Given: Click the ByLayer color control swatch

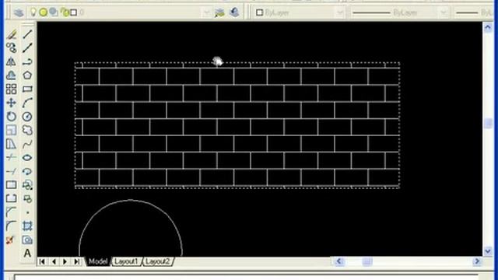Looking at the screenshot, I should pyautogui.click(x=259, y=12).
